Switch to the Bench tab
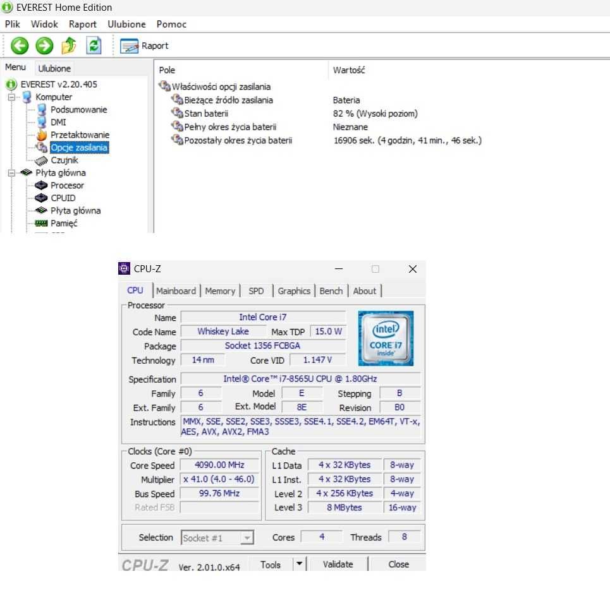The width and height of the screenshot is (610, 605). point(331,291)
